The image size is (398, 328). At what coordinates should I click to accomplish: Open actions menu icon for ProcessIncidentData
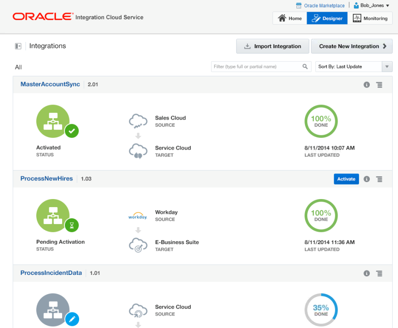(x=379, y=273)
